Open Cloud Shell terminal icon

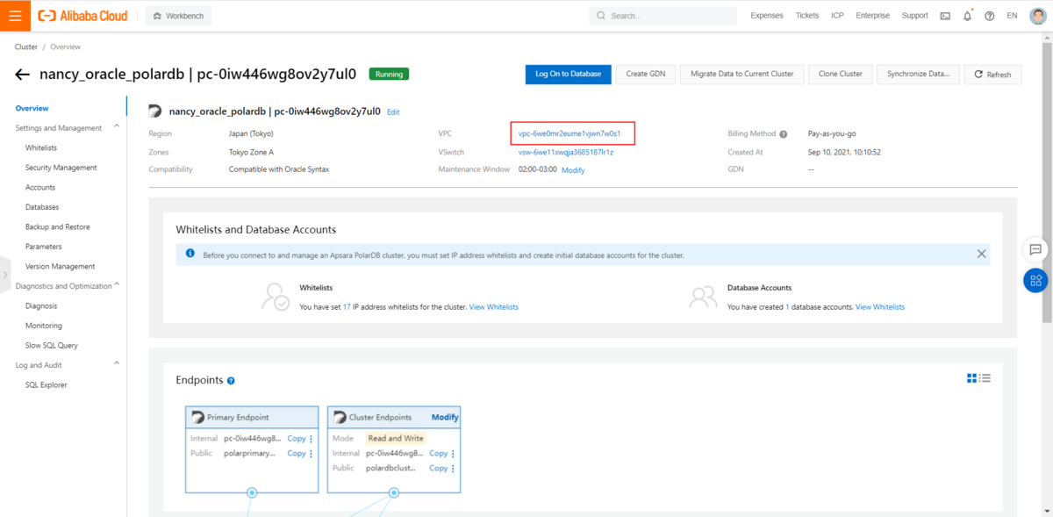coord(945,16)
